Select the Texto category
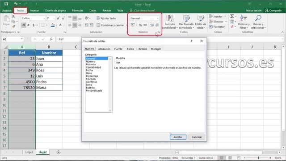 click(89, 85)
